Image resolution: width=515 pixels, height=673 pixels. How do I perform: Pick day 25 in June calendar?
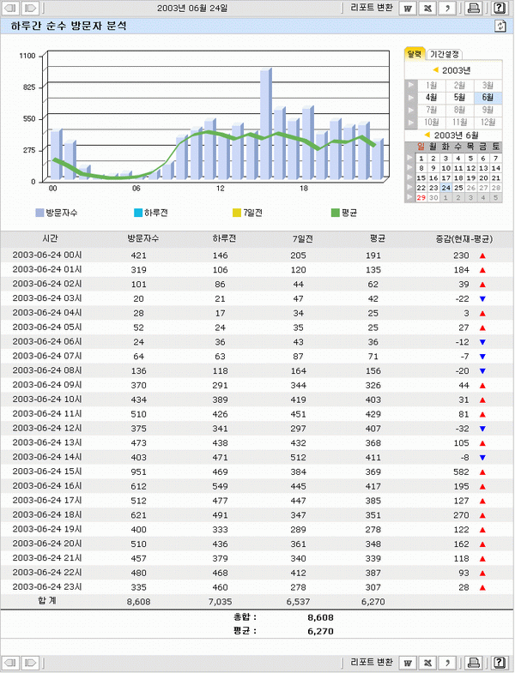(x=458, y=188)
